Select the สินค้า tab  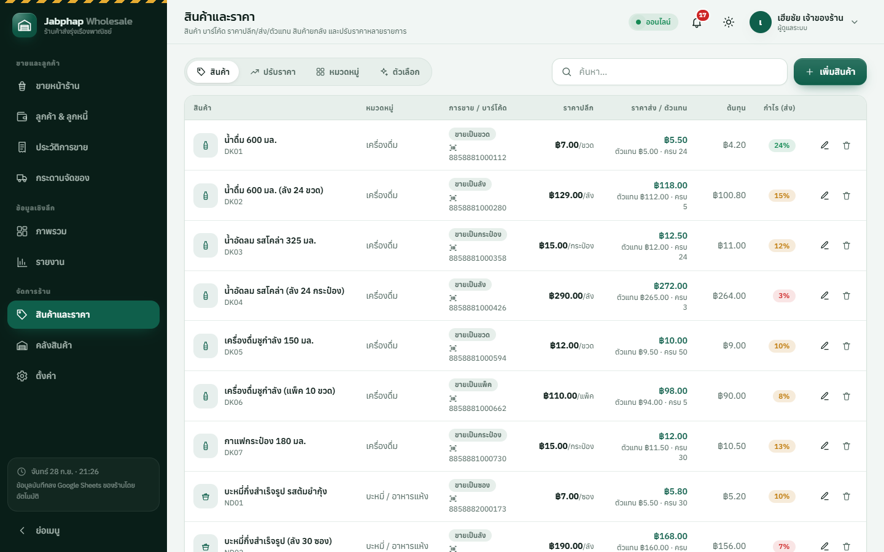(213, 72)
